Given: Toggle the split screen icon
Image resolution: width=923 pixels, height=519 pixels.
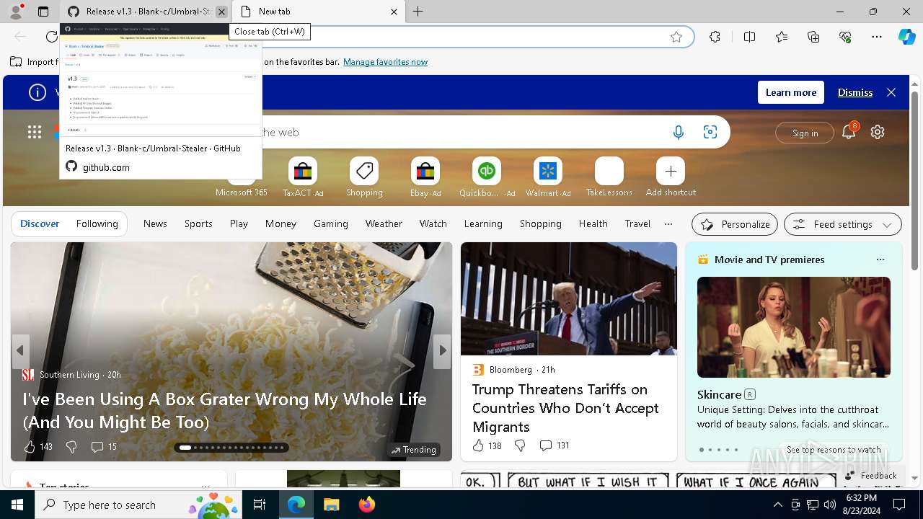Looking at the screenshot, I should 749,37.
